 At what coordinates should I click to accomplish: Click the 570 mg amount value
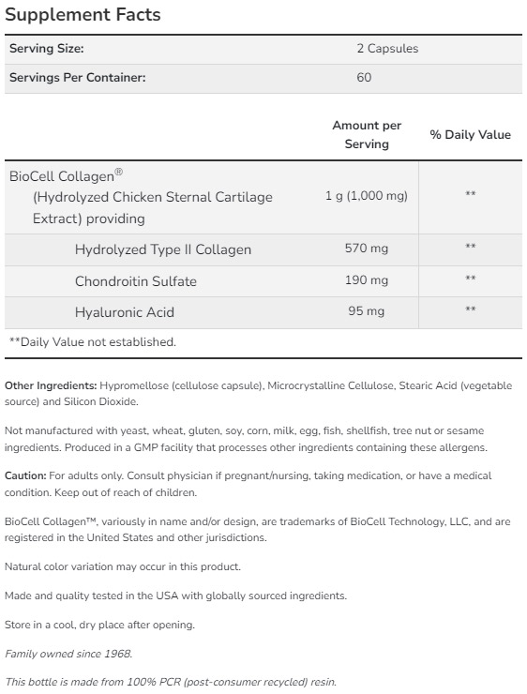pyautogui.click(x=367, y=248)
